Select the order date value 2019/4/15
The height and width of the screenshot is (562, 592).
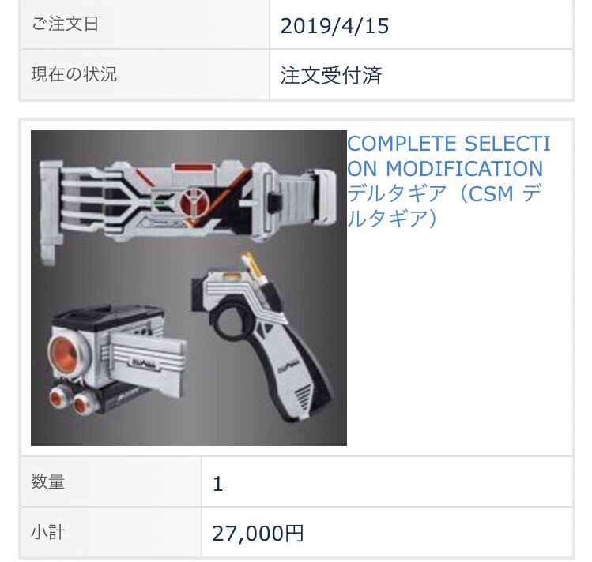click(x=334, y=25)
